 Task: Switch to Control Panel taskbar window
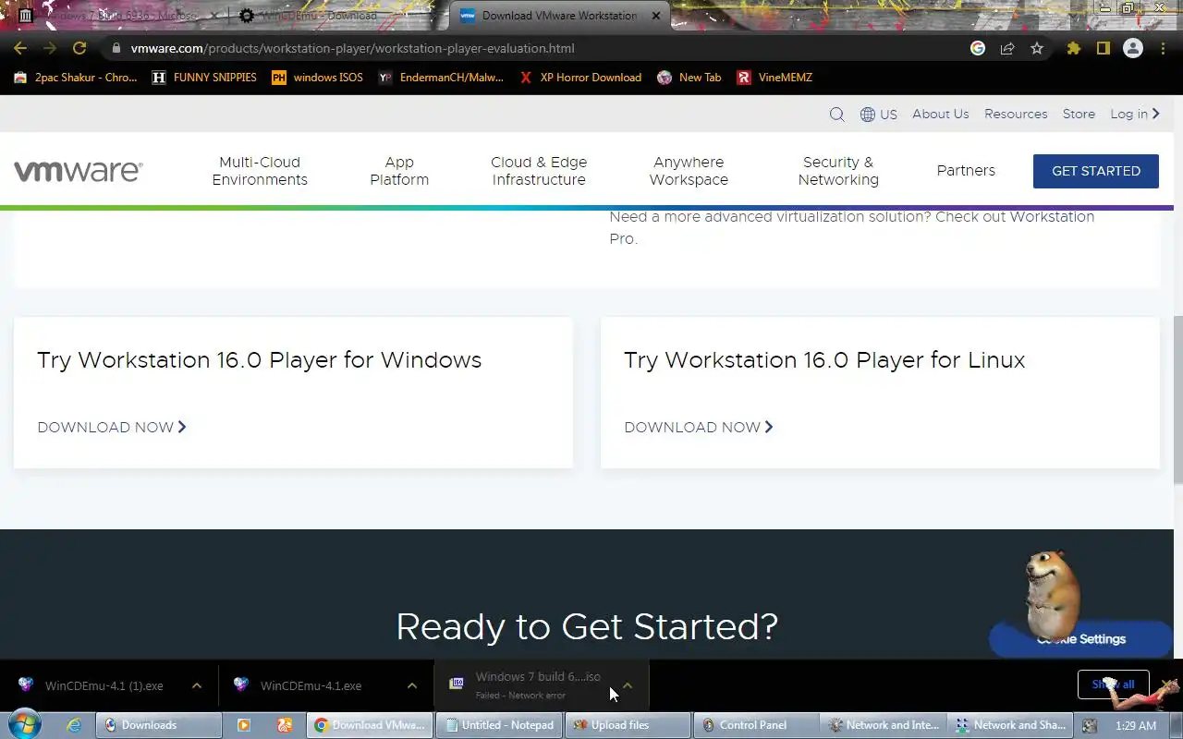click(757, 725)
